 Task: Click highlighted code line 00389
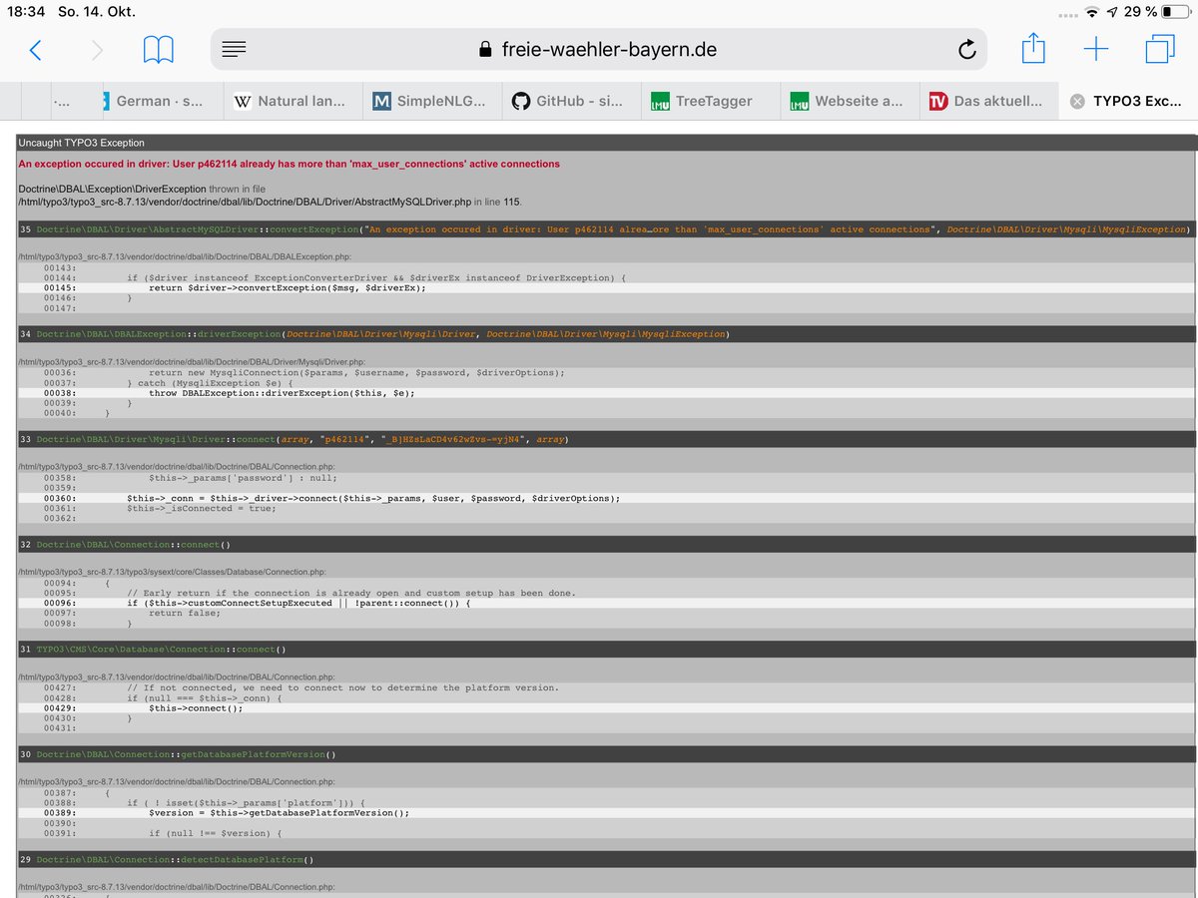[606, 812]
